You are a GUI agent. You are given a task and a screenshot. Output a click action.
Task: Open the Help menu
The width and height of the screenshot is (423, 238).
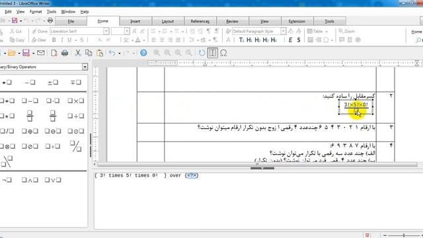85,12
